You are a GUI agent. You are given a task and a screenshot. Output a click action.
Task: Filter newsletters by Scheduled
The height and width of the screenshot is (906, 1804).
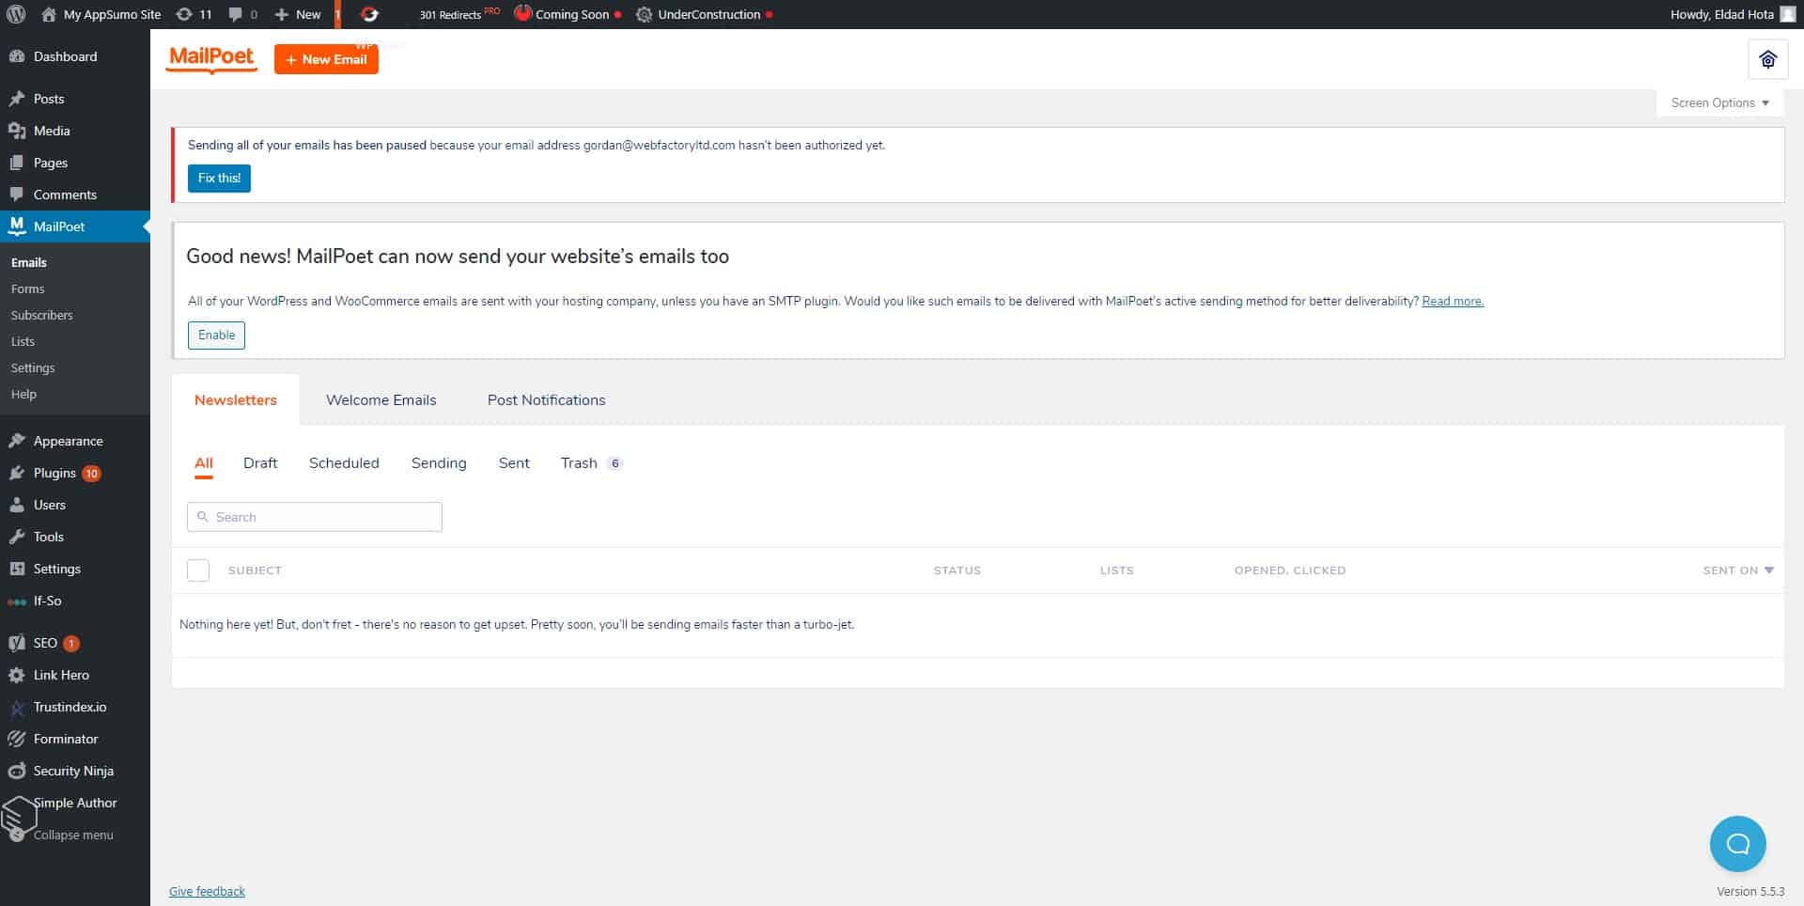click(x=344, y=463)
